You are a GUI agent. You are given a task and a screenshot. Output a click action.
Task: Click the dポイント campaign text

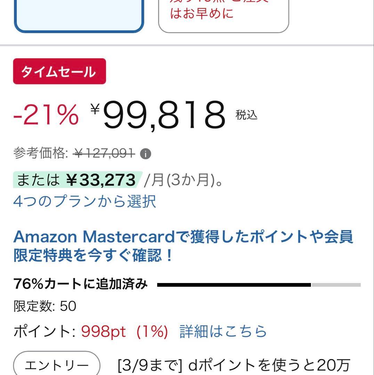pos(234,365)
